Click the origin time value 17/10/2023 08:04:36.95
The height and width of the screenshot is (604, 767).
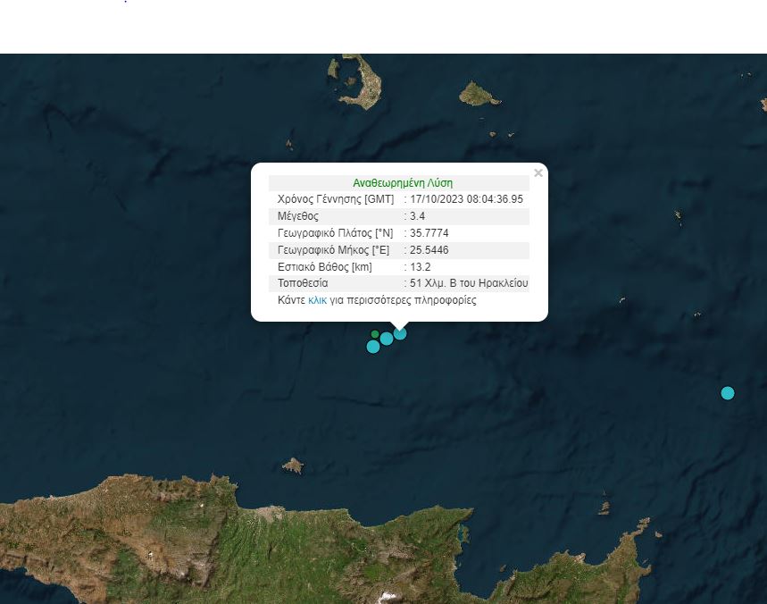pos(466,199)
